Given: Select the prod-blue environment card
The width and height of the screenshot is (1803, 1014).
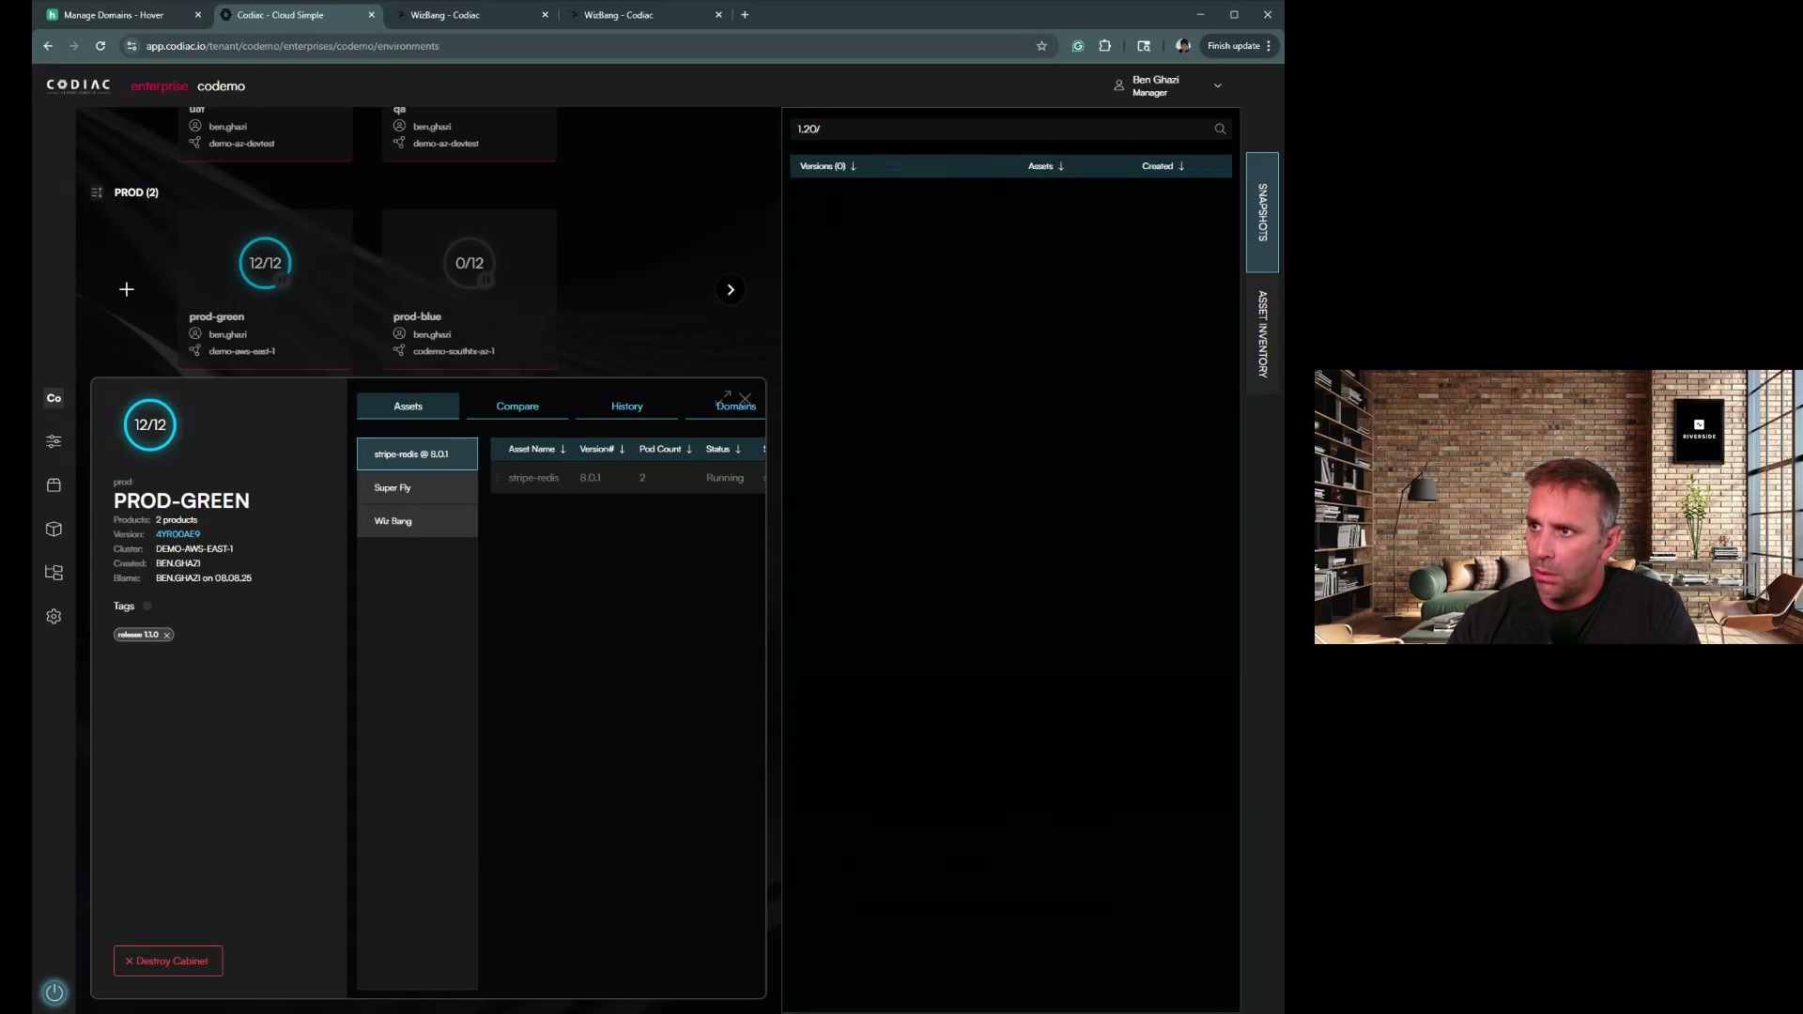Looking at the screenshot, I should (469, 289).
